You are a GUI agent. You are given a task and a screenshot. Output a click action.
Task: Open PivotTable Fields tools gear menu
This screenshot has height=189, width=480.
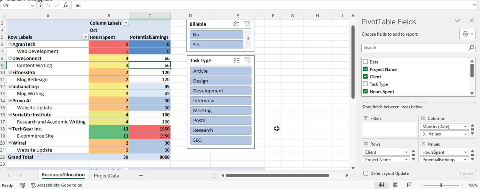pos(468,34)
